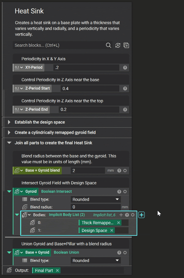Screen dimensions: 184x278
Task: Click the Implicit Body List (2) link
Action: click(x=67, y=215)
